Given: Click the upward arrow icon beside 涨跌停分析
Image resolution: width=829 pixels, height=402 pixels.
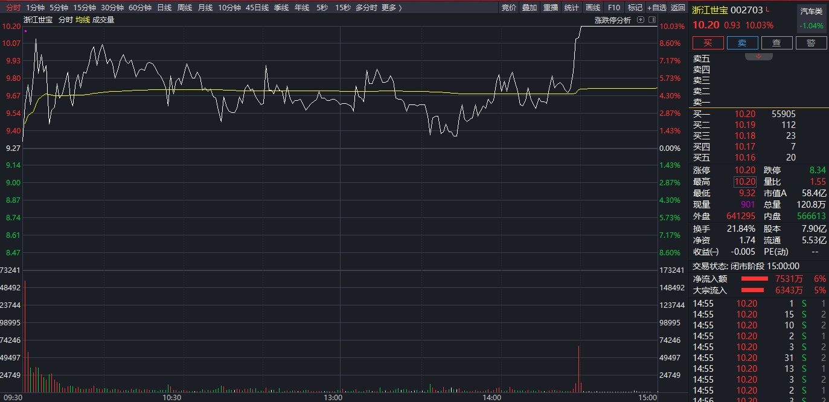Looking at the screenshot, I should tap(641, 20).
